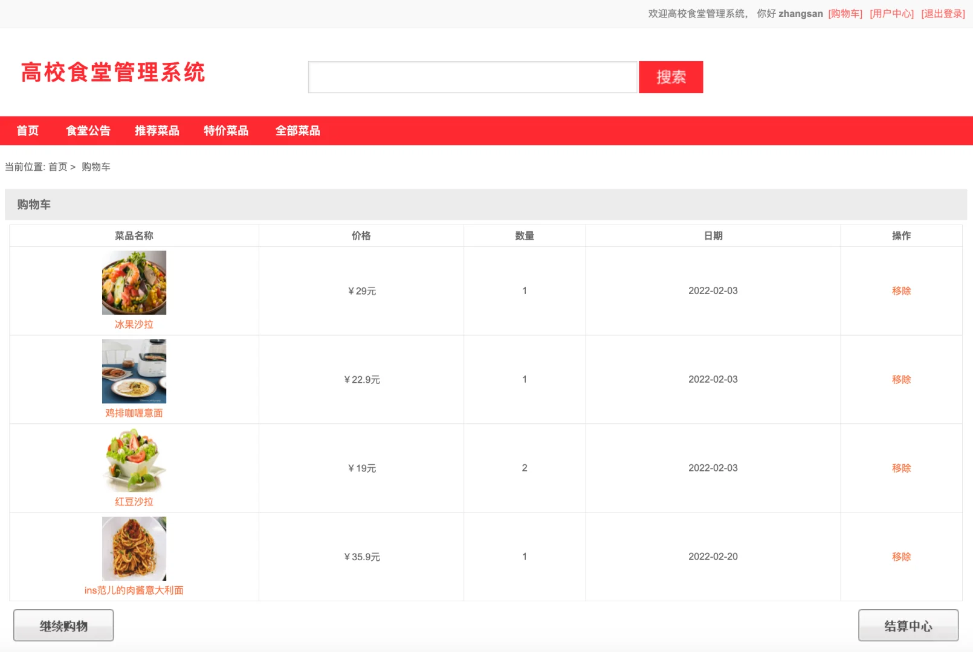This screenshot has width=973, height=652.
Task: Open the 特价菜品 specials tab
Action: pos(226,130)
